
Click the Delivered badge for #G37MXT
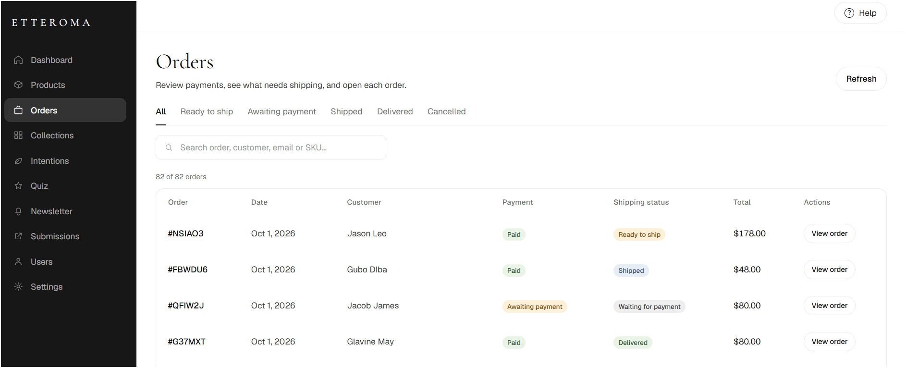coord(633,343)
